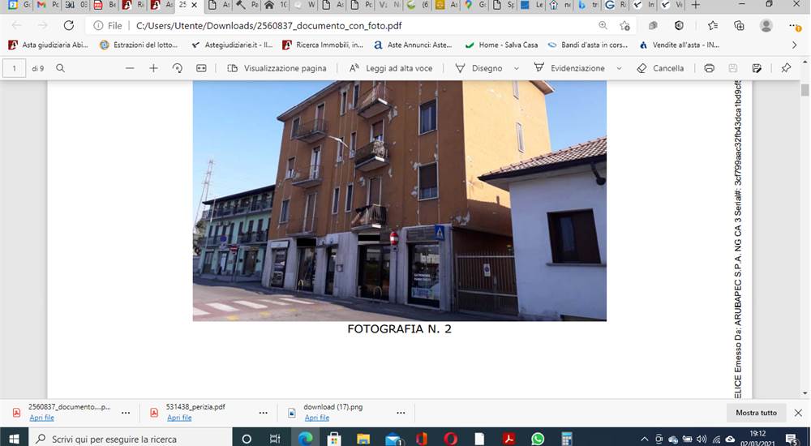Open the PDF search magnifier

[x=61, y=68]
